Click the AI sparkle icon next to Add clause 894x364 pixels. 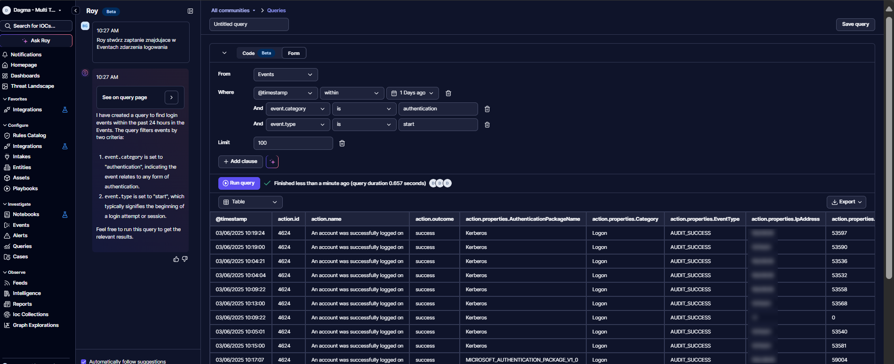pos(272,162)
